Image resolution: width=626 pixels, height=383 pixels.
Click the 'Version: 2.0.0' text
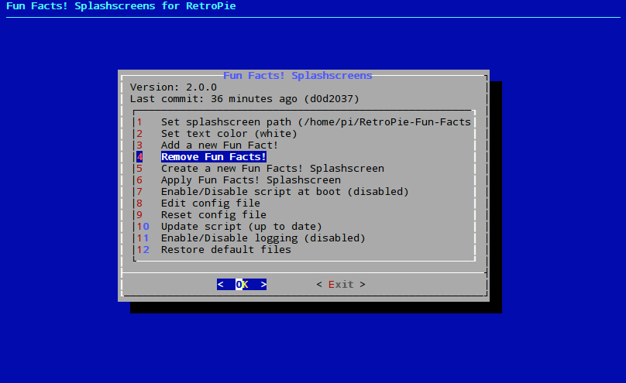tap(174, 87)
